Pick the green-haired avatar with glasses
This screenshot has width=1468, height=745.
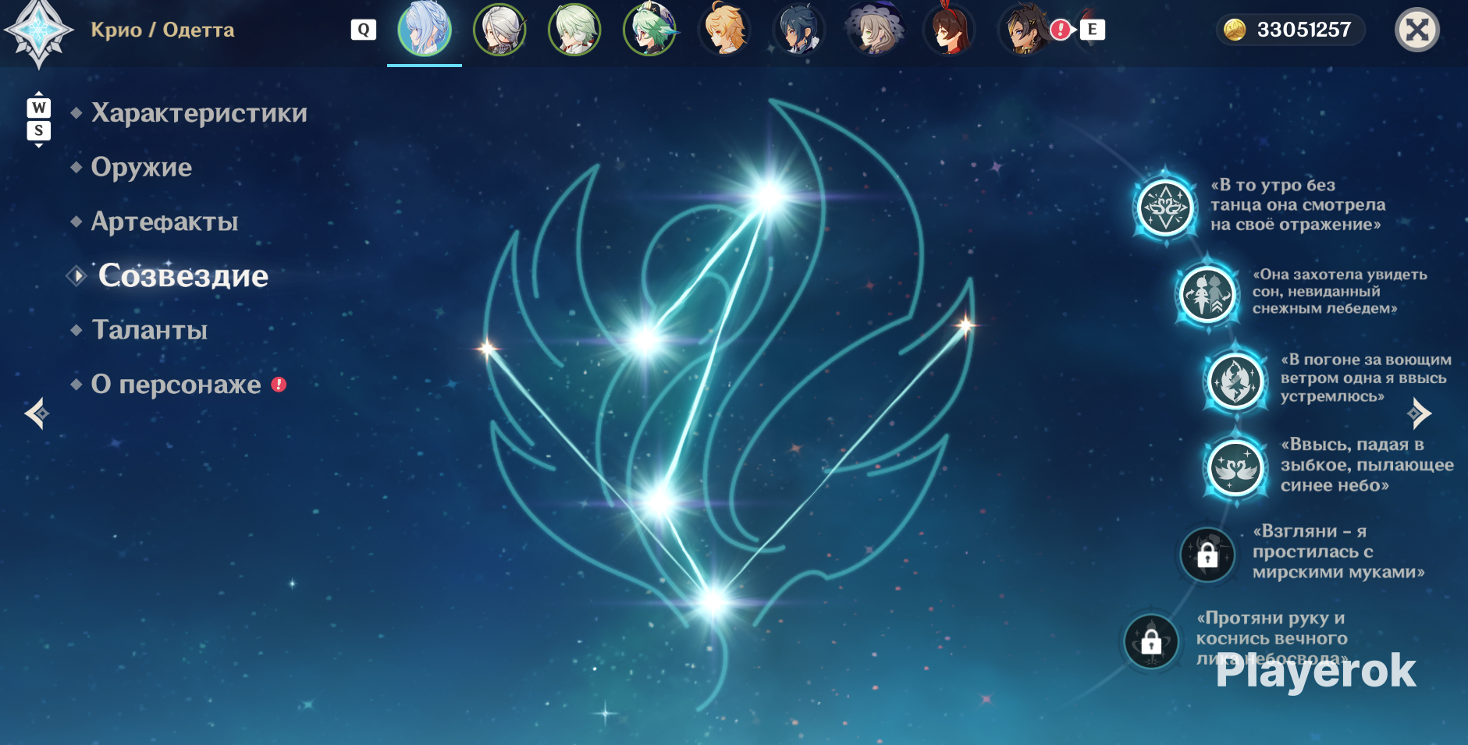click(x=649, y=30)
